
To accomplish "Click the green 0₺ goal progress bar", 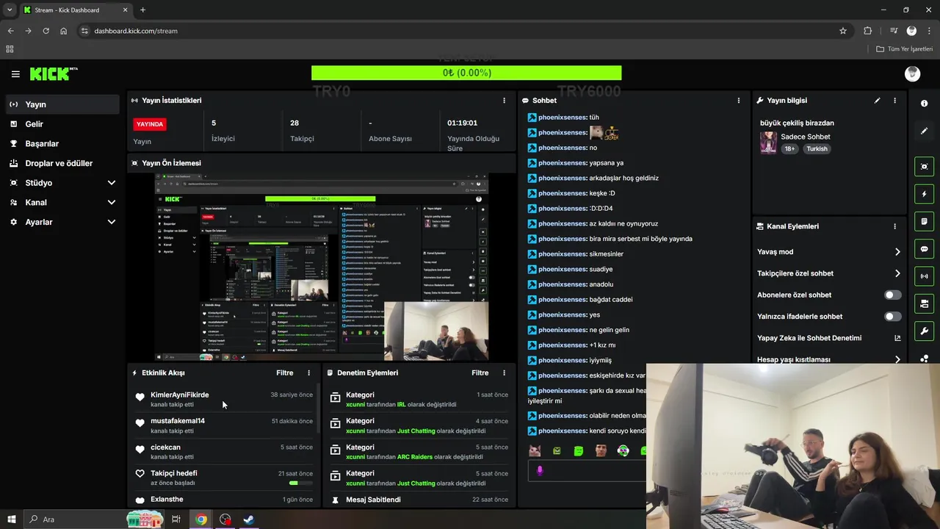I will 466,73.
